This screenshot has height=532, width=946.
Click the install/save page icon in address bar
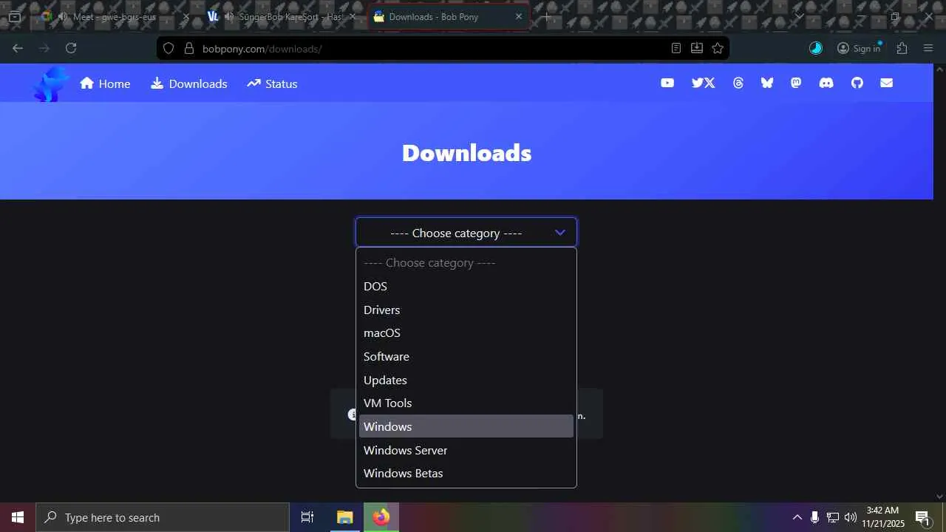click(x=696, y=48)
